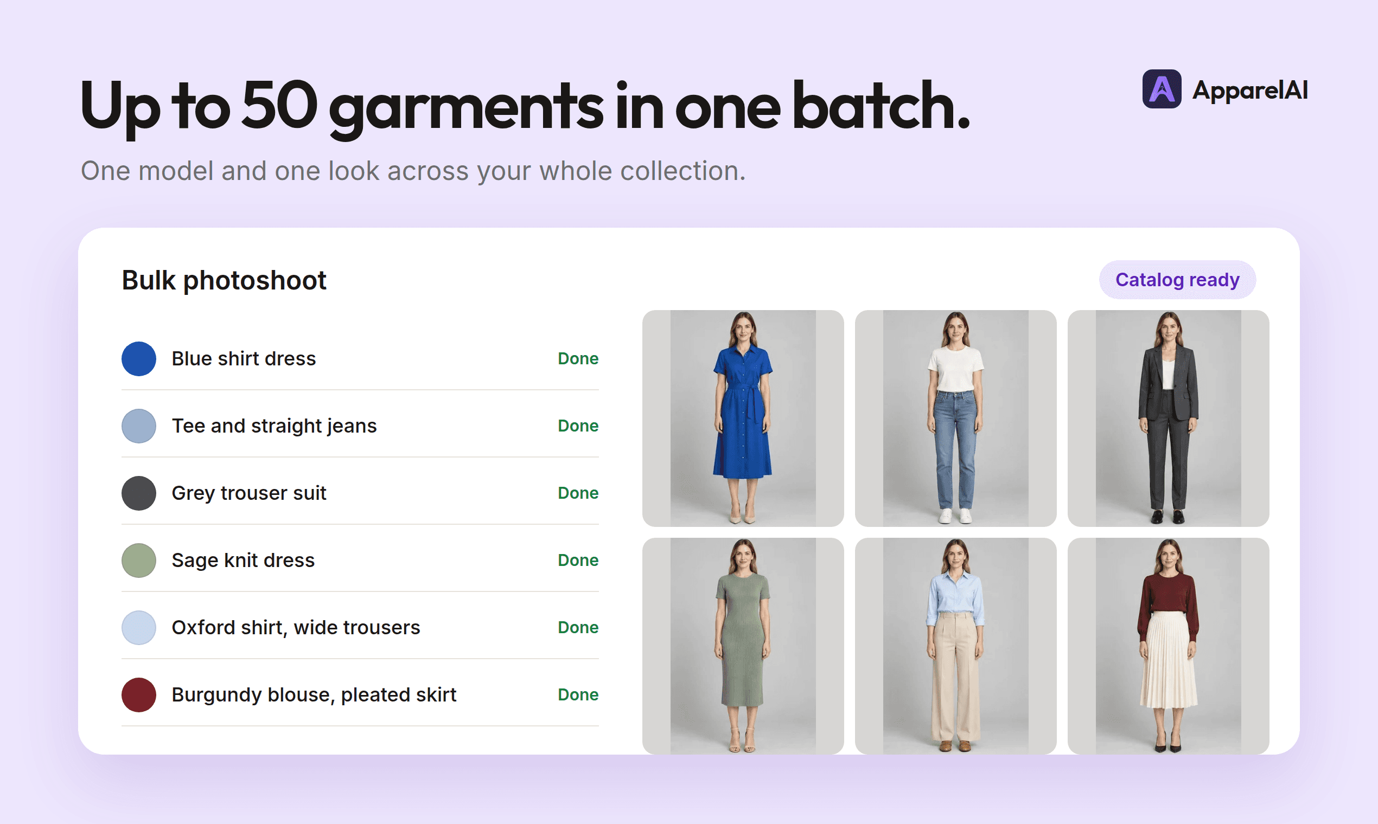
Task: Select the Blue shirt dress row label
Action: [x=244, y=359]
